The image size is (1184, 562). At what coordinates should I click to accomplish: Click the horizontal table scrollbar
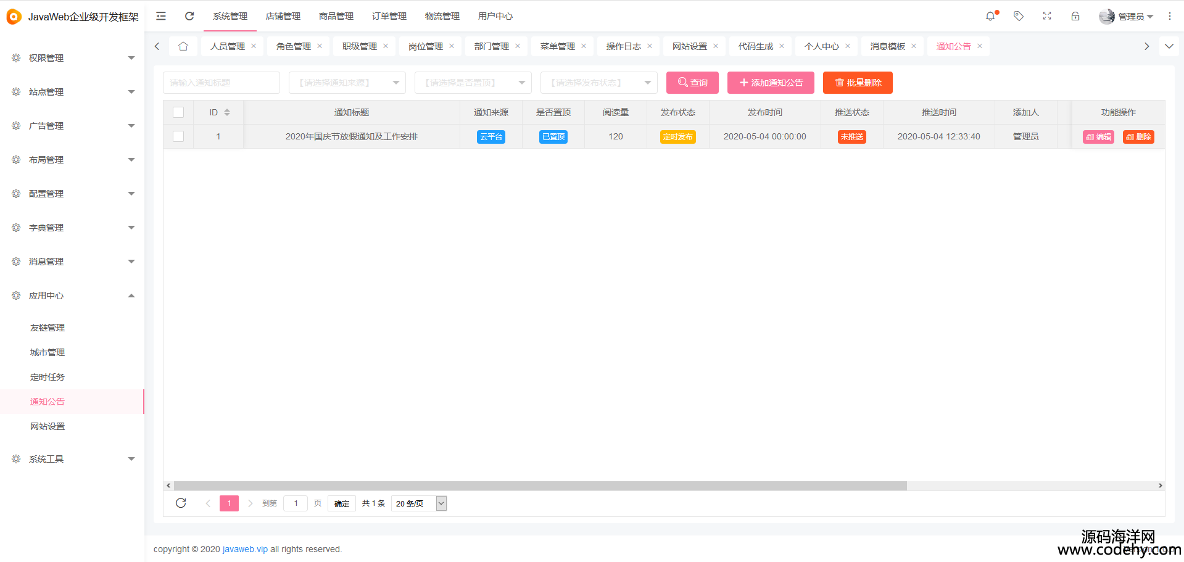coord(540,486)
